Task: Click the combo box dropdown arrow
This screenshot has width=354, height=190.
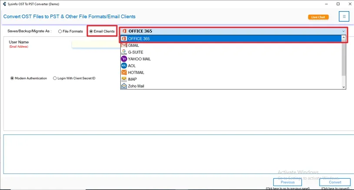Action: click(344, 31)
